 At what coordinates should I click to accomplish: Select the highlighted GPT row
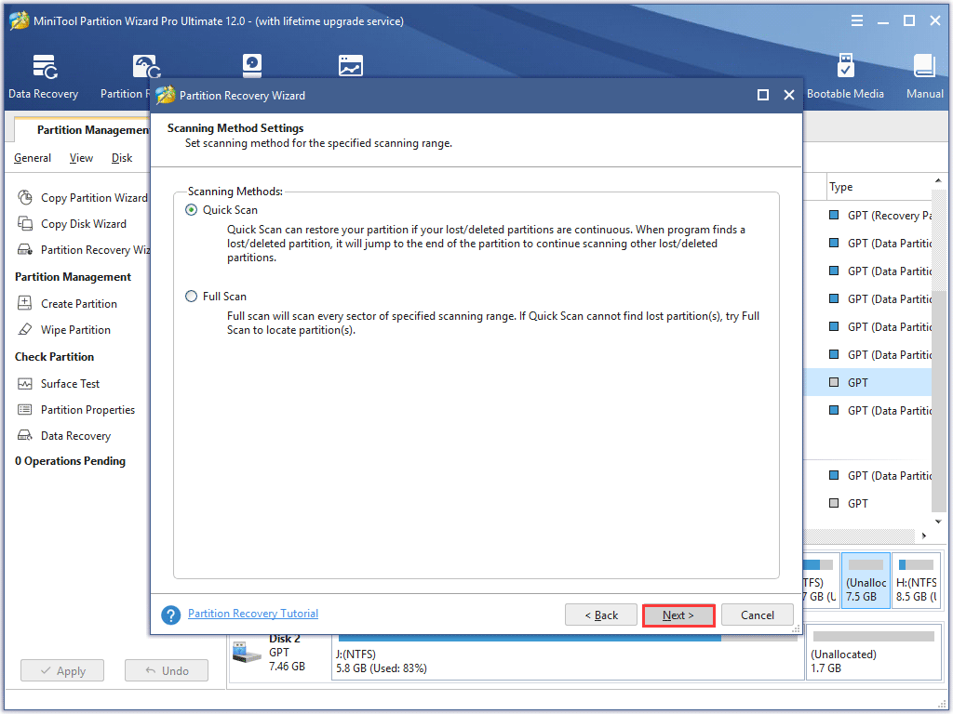coord(868,382)
